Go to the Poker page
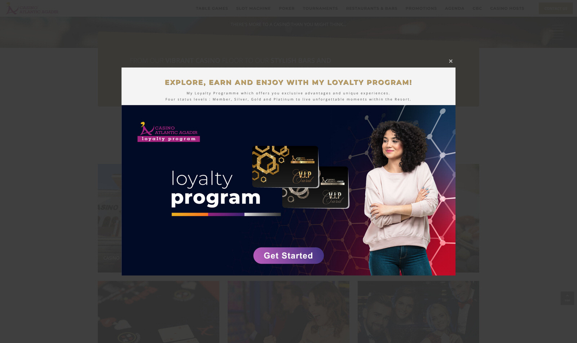This screenshot has width=577, height=343. (x=287, y=8)
